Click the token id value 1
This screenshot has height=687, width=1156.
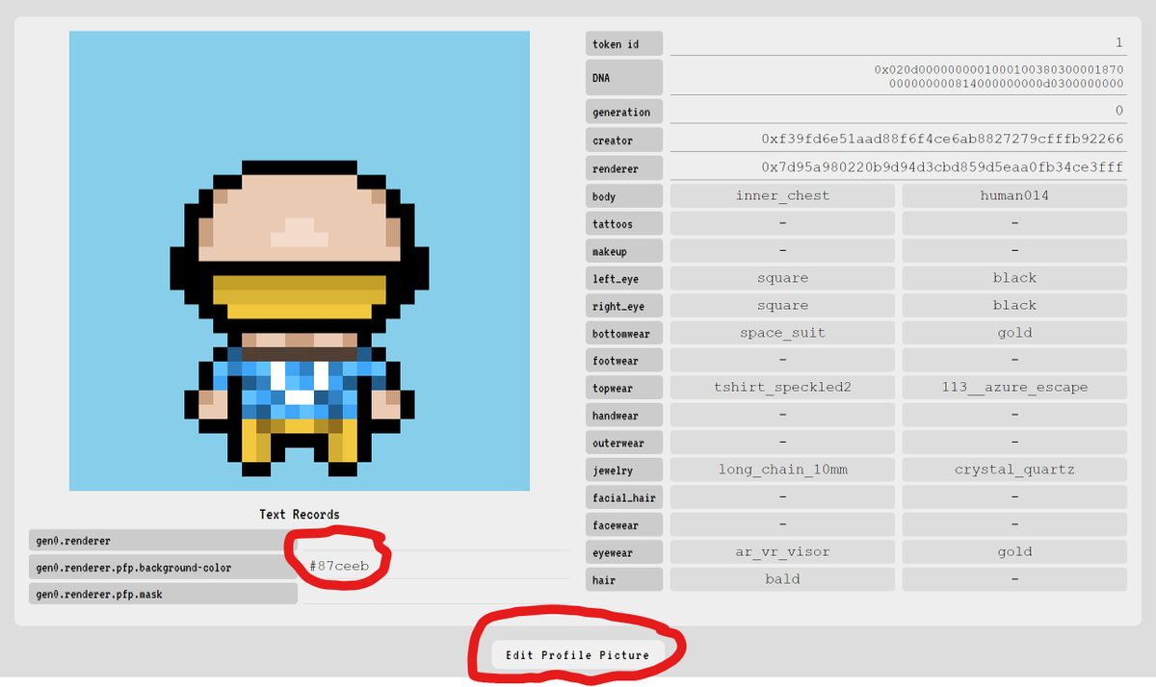pyautogui.click(x=898, y=43)
